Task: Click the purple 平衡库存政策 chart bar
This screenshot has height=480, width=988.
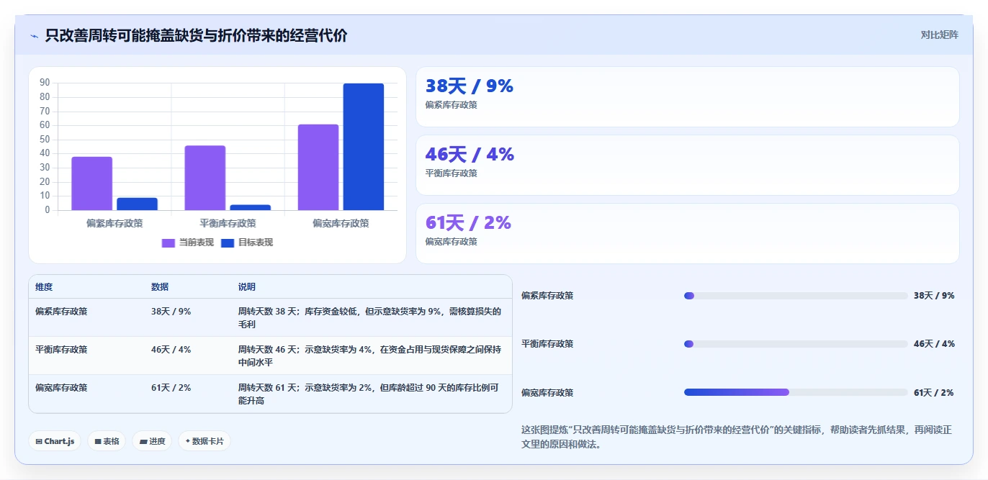Action: coord(205,178)
